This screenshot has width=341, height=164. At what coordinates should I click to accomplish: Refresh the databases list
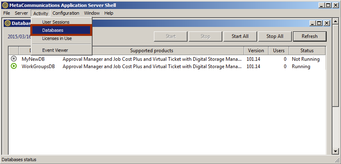point(309,36)
